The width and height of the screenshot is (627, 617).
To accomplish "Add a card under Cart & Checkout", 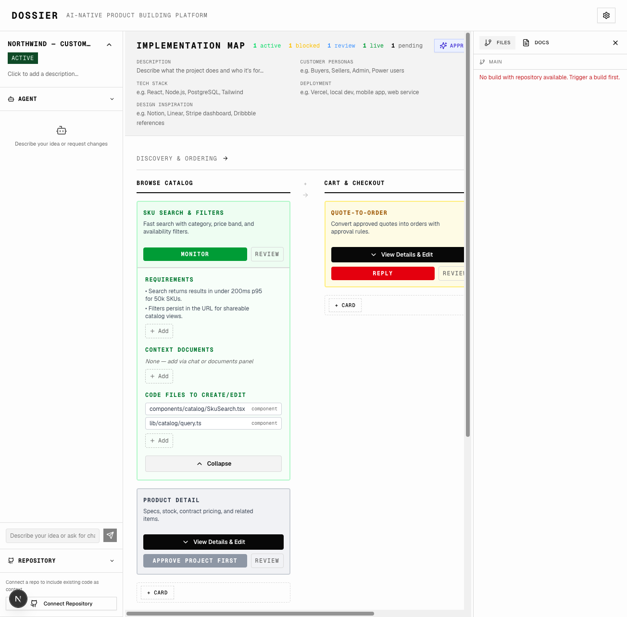I will [x=345, y=306].
